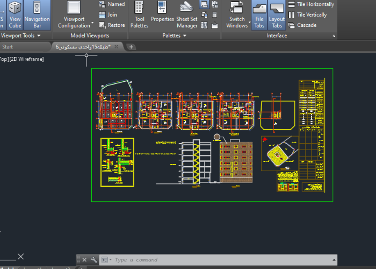Click the layered pages palette icon below Command Line

(x=204, y=15)
